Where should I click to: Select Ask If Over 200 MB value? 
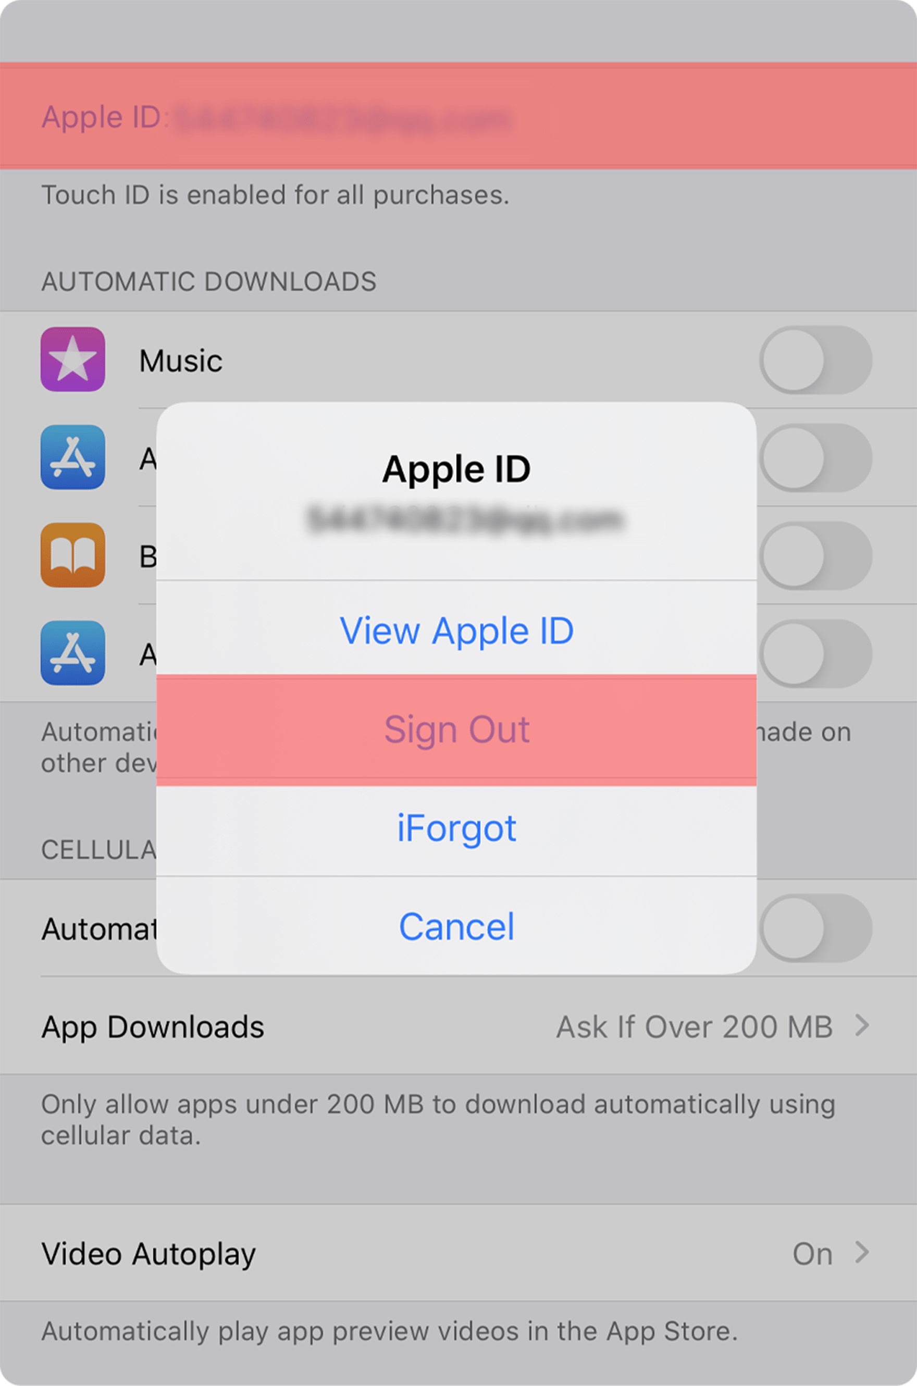[x=694, y=1026]
